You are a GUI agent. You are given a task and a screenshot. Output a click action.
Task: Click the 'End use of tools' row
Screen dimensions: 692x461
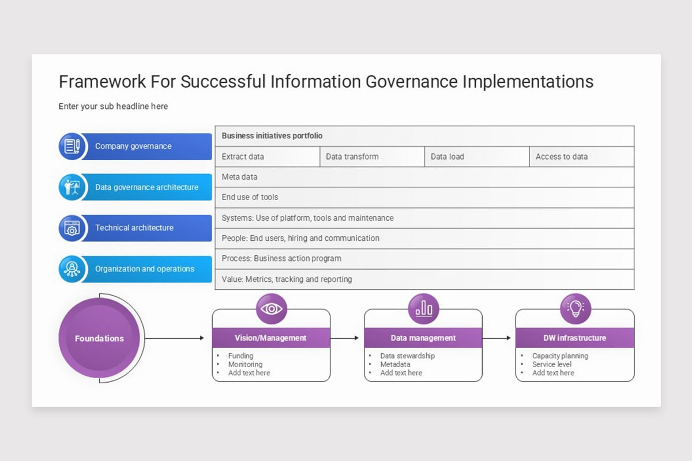[424, 197]
